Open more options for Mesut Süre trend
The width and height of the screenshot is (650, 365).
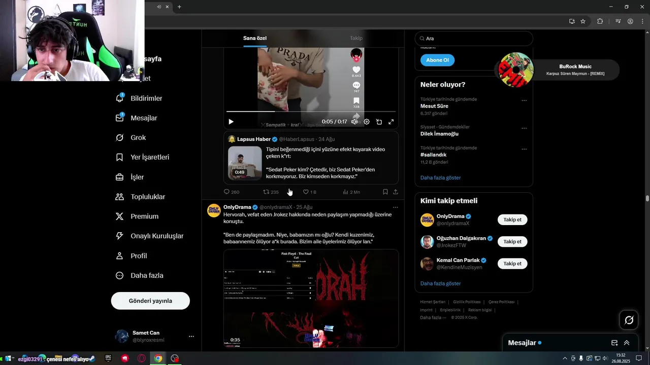point(524,100)
